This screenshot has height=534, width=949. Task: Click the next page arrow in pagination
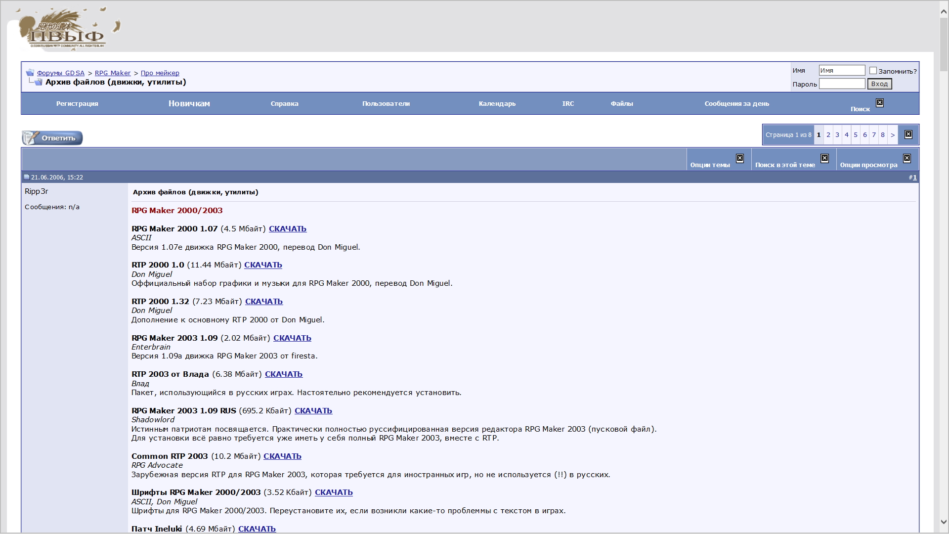tap(892, 134)
